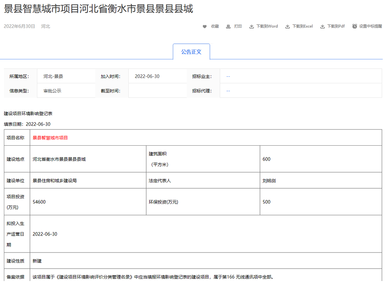Click the 河北-景县 region value
Viewport: 387px width, 286px height.
[x=53, y=76]
